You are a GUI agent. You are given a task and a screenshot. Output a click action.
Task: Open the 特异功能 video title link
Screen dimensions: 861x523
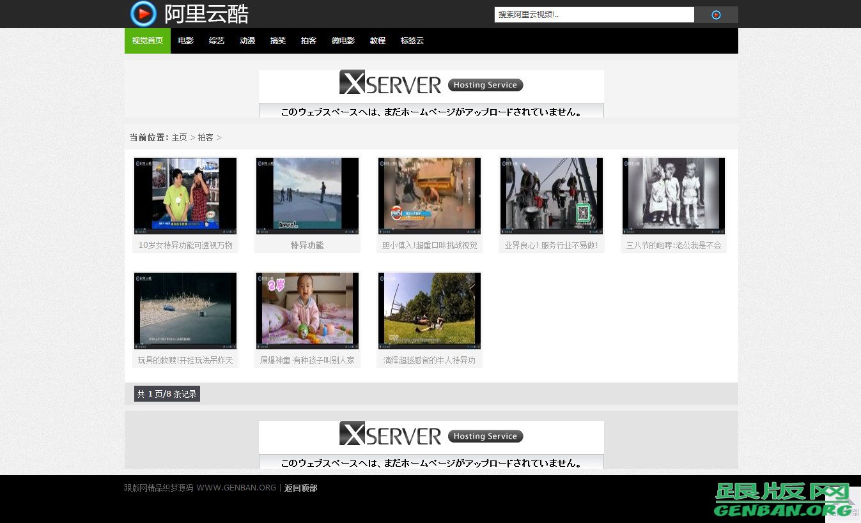point(307,245)
